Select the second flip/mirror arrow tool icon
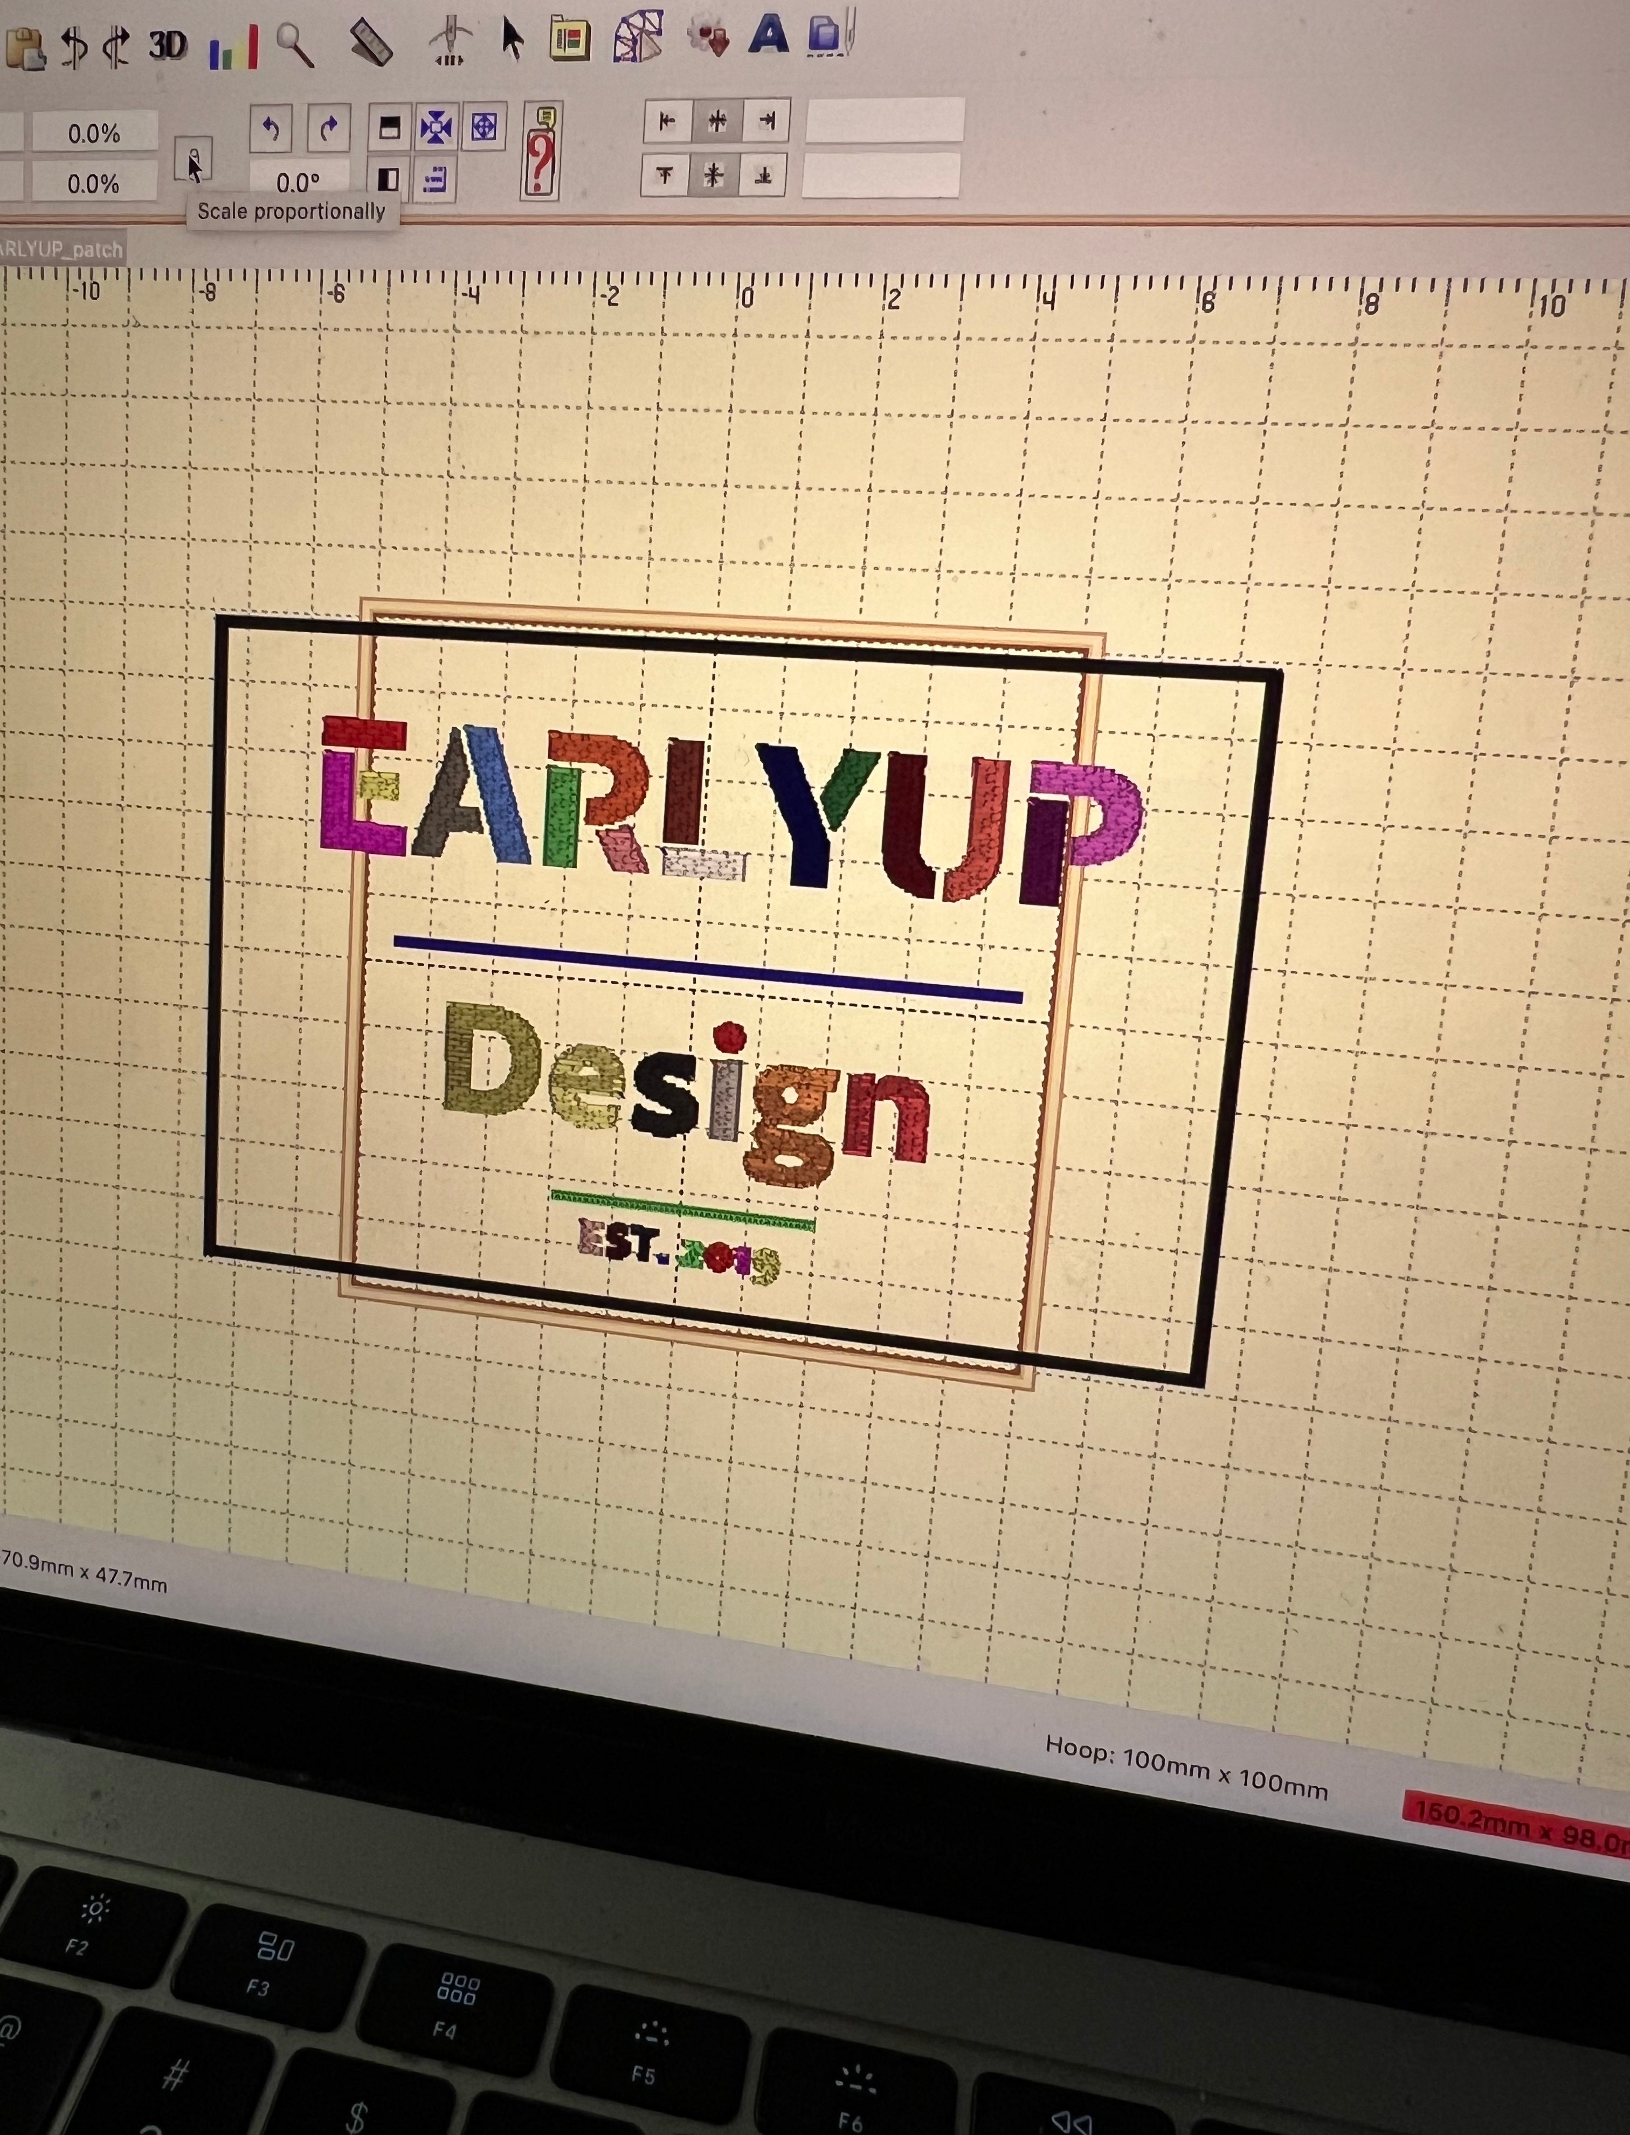The image size is (1630, 2135). pyautogui.click(x=116, y=46)
